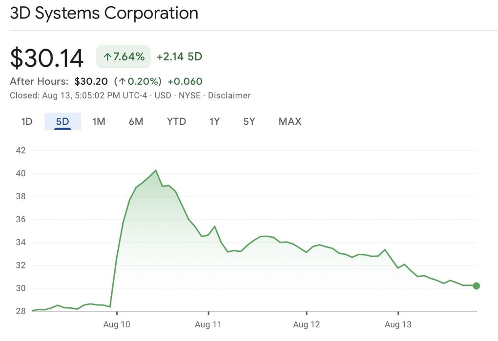The height and width of the screenshot is (341, 498).
Task: Click the +2.14 5D change text
Action: pos(179,57)
